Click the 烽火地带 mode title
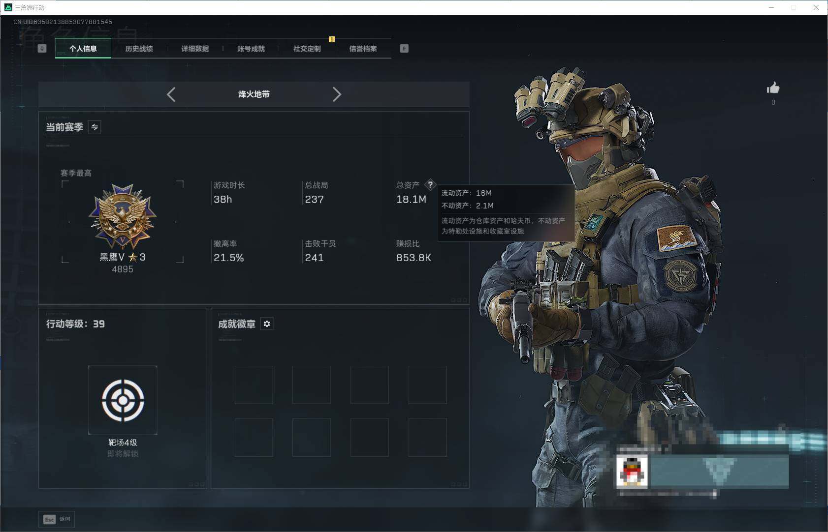This screenshot has width=828, height=532. pos(254,94)
